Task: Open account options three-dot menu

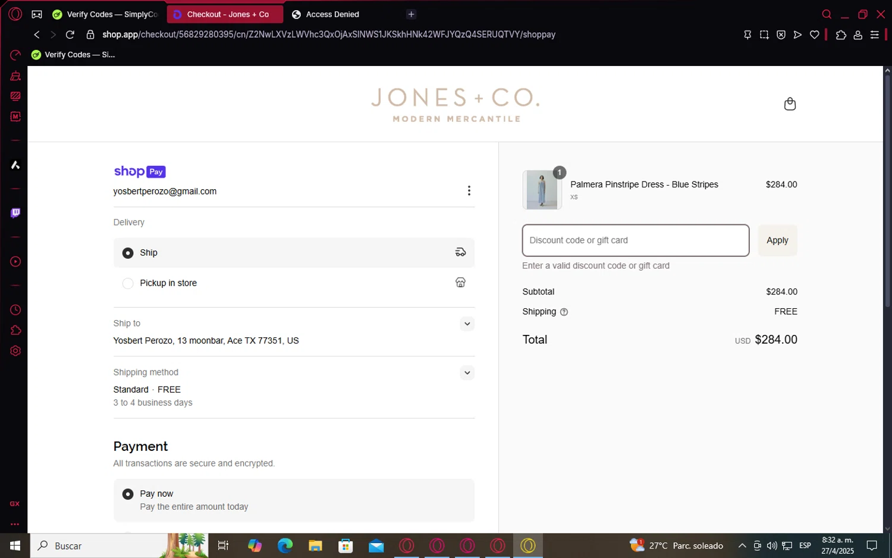Action: tap(469, 190)
